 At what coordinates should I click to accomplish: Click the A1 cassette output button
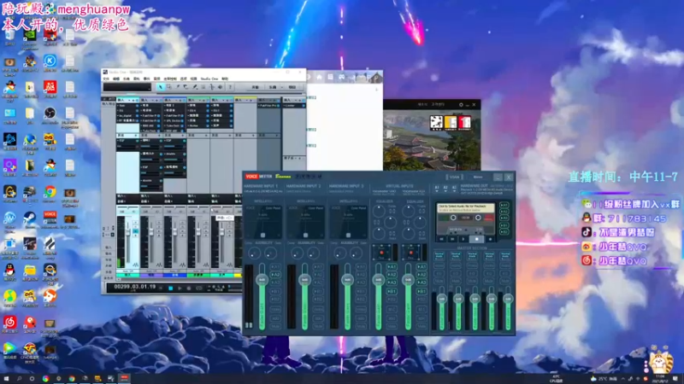click(x=504, y=205)
